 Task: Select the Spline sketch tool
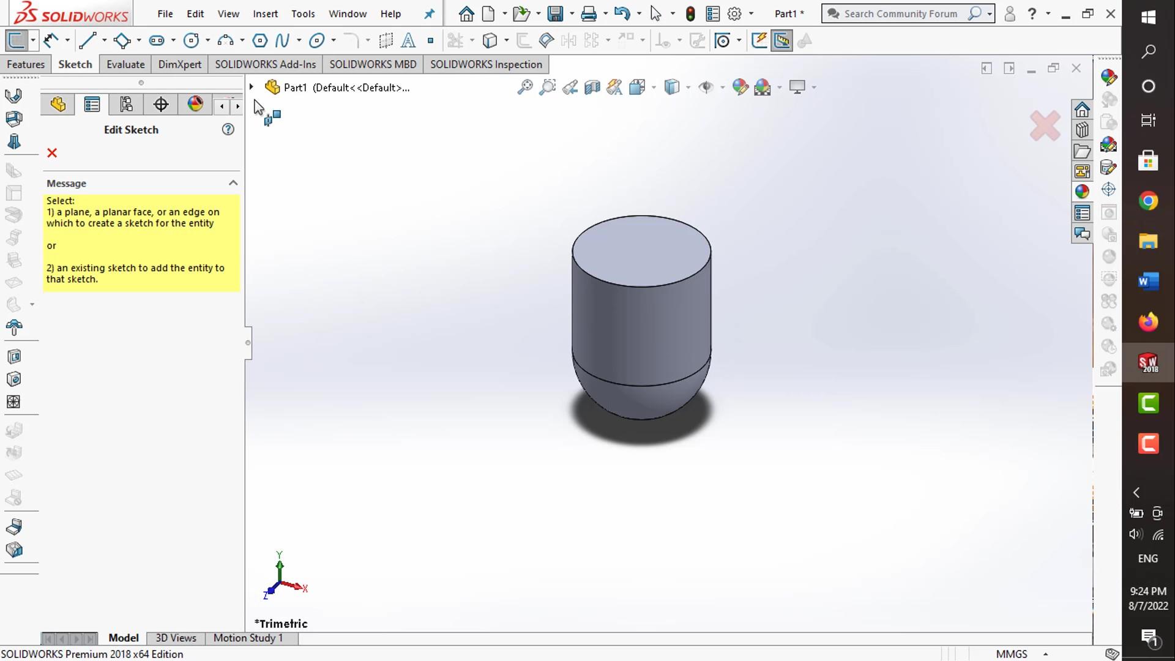click(282, 41)
